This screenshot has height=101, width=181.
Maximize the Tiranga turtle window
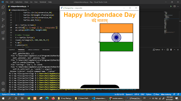tap(130, 8)
